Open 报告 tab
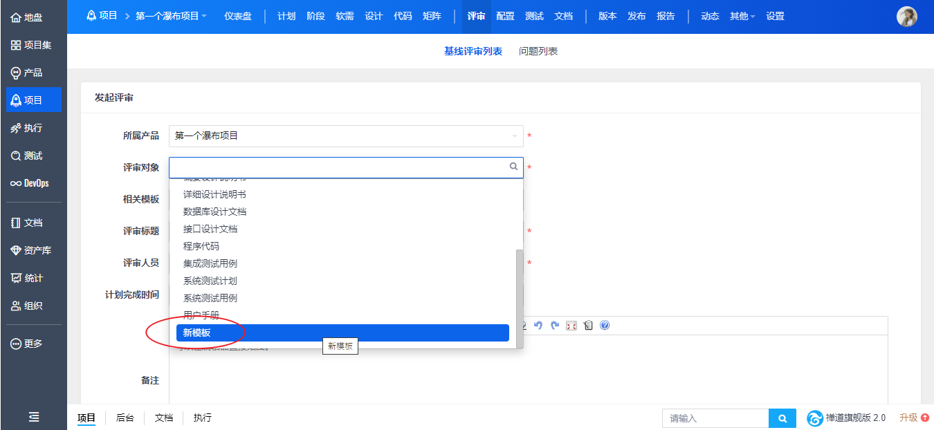This screenshot has height=430, width=934. (666, 16)
